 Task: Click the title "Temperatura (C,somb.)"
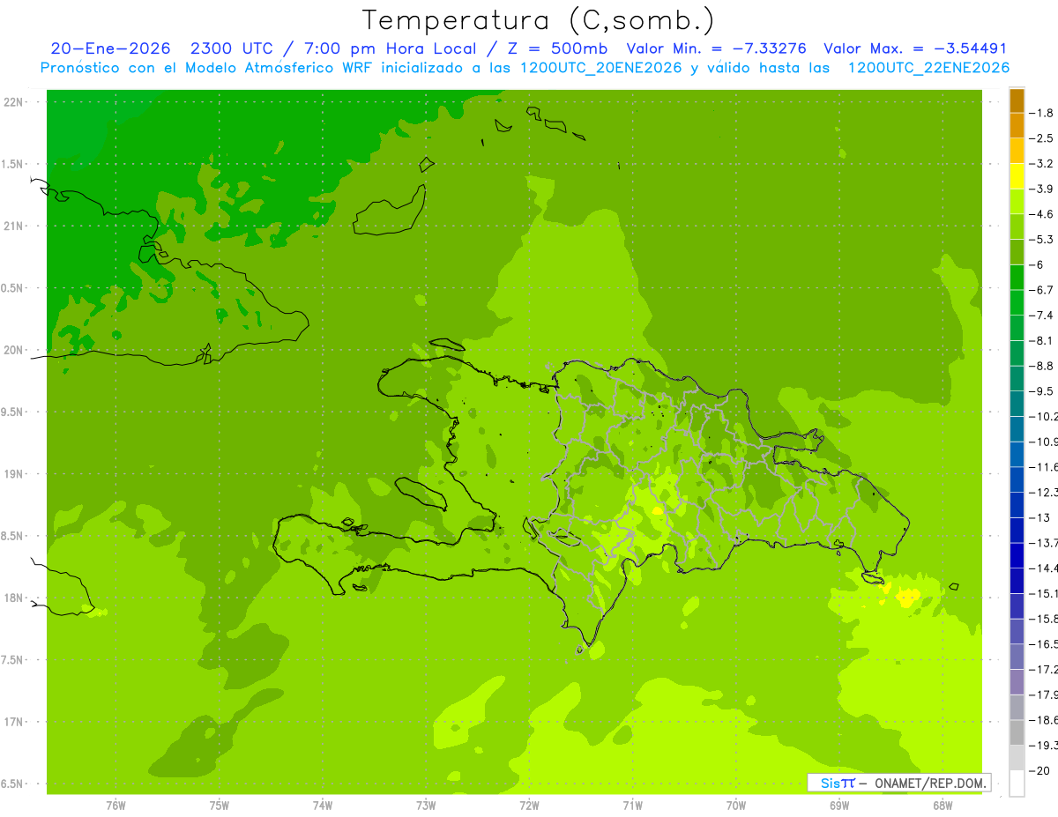(538, 19)
